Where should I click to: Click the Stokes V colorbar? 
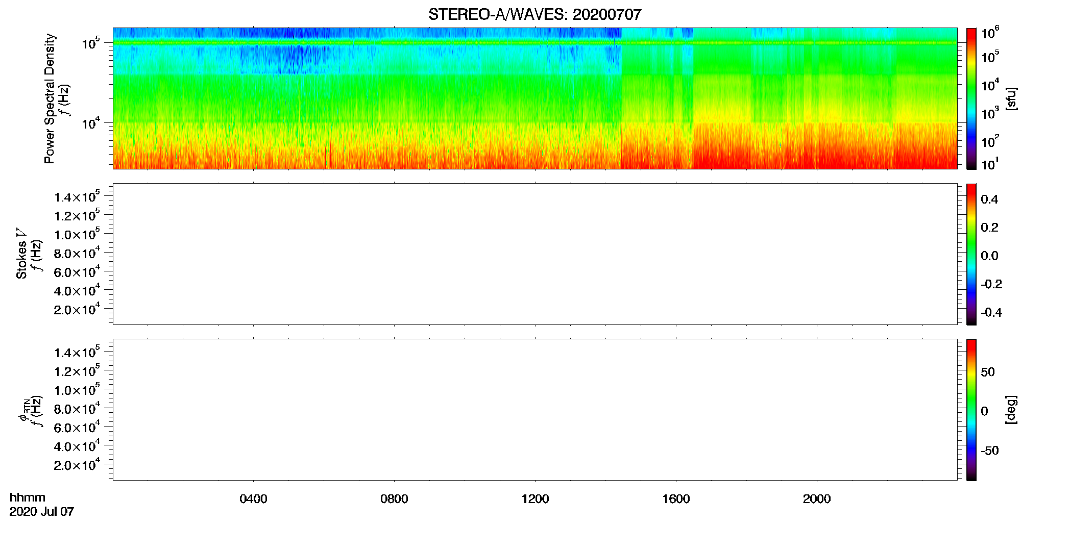(971, 254)
